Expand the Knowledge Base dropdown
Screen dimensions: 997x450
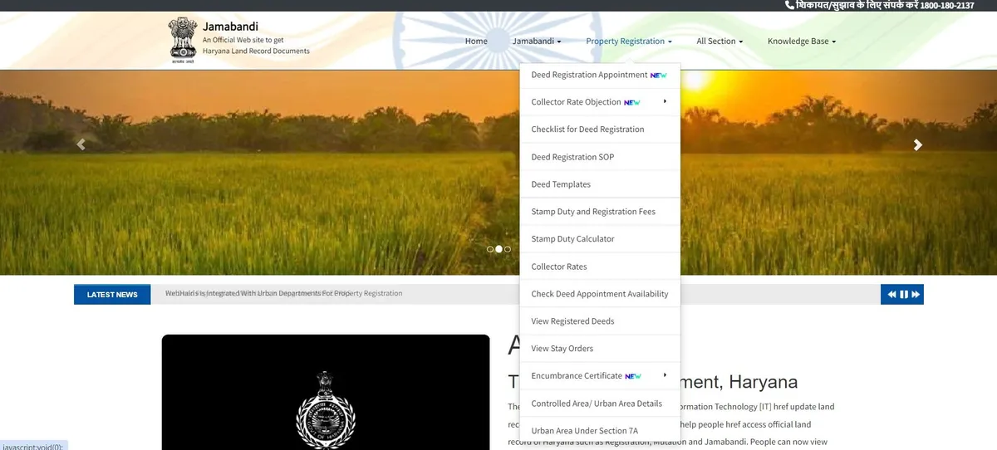pos(801,42)
